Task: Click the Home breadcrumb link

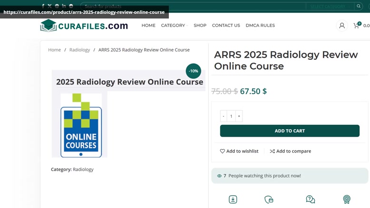Action: pos(55,50)
